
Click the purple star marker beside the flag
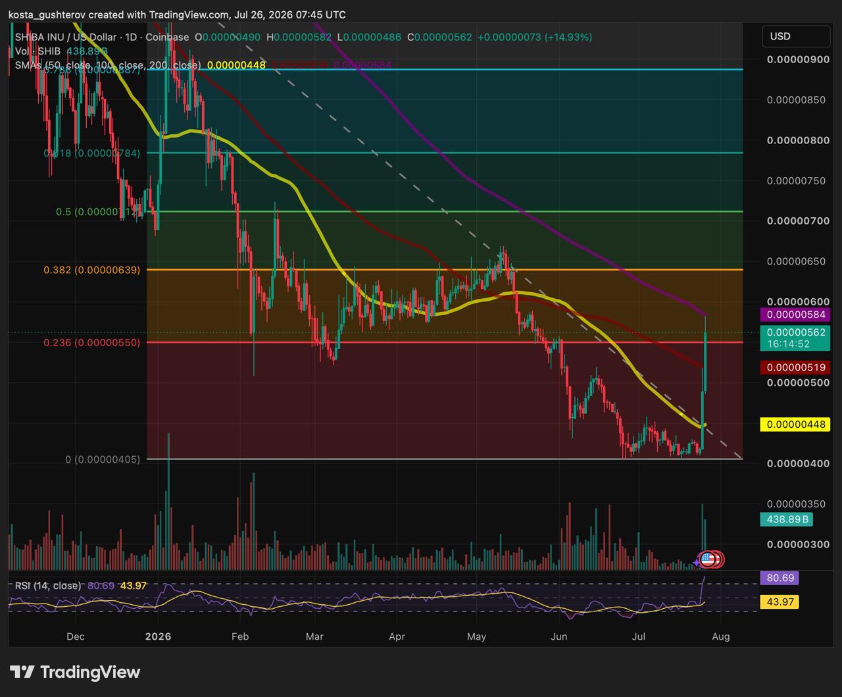696,563
